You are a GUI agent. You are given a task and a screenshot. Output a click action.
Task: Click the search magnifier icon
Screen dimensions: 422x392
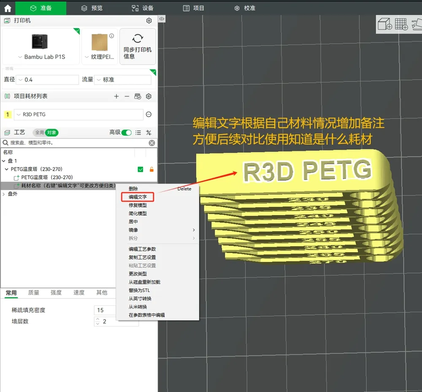(5, 142)
